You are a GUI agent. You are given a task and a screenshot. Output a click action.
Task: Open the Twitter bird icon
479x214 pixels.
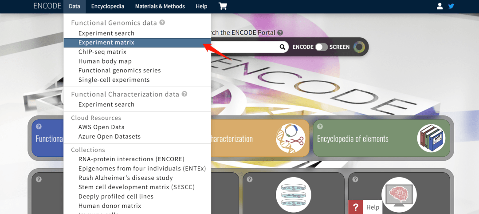coord(452,6)
